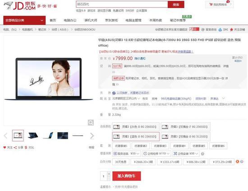The height and width of the screenshot is (191, 248).
Task: Click the 满额返券 promotion tag
Action: click(x=119, y=78)
